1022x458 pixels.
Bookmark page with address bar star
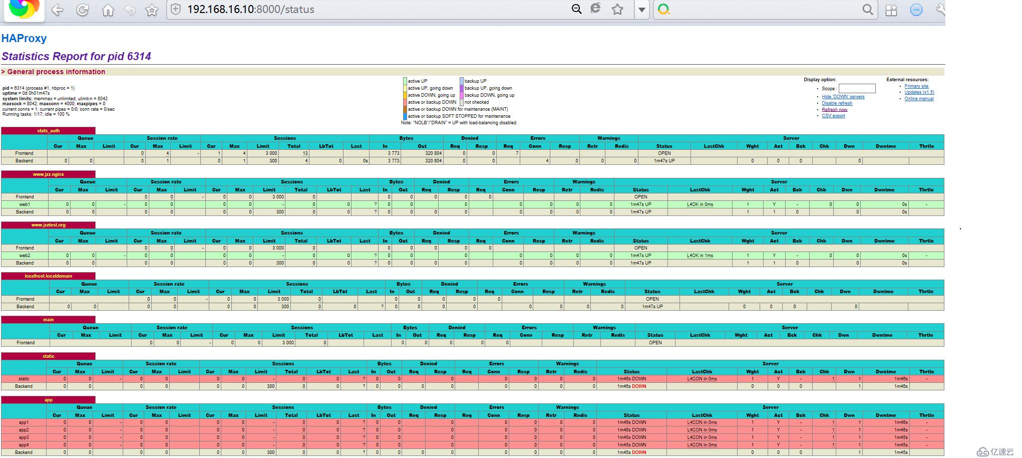click(617, 9)
